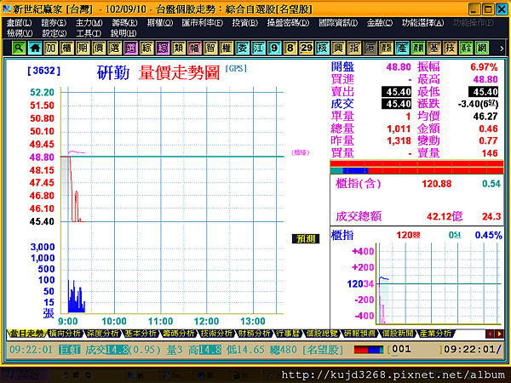Image resolution: width=511 pixels, height=383 pixels.
Task: Switch to the 產業分析 tab
Action: click(x=434, y=334)
